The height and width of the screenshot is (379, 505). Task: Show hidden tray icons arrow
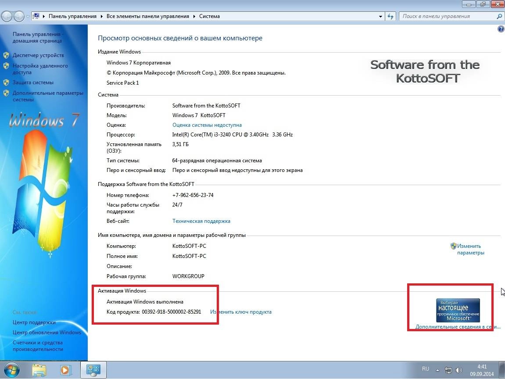(x=437, y=370)
